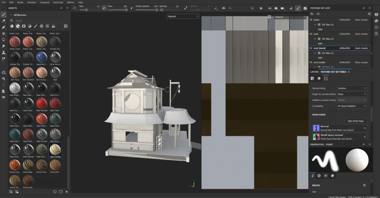Click Bake Mesh Maps button

[x=356, y=121]
